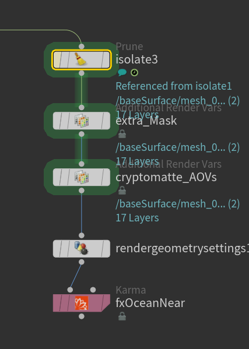Click the Karma icon on fxOceanNear node

pos(82,303)
